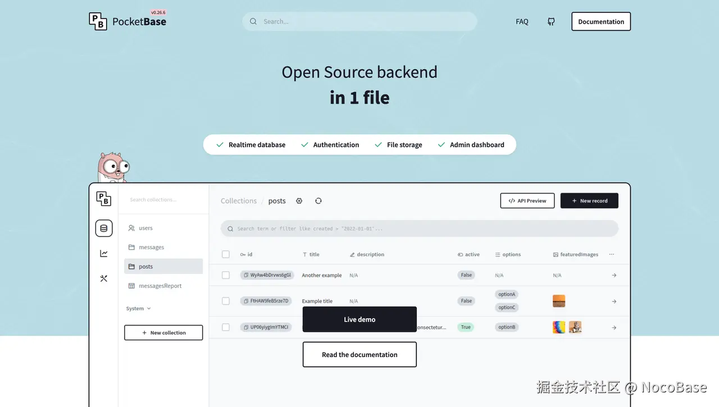This screenshot has height=407, width=719.
Task: Open the orange featured image thumbnail
Action: (559, 301)
